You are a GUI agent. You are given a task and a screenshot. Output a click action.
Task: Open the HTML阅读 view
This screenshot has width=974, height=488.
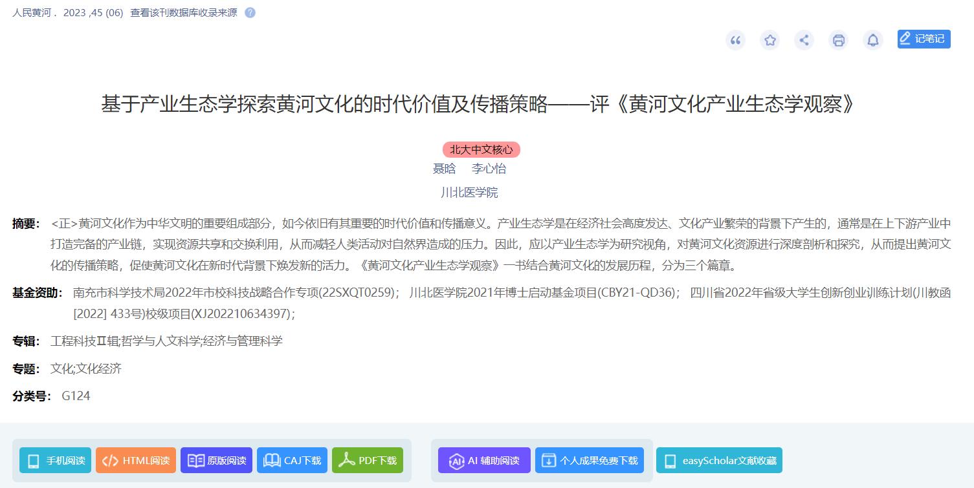[x=136, y=460]
